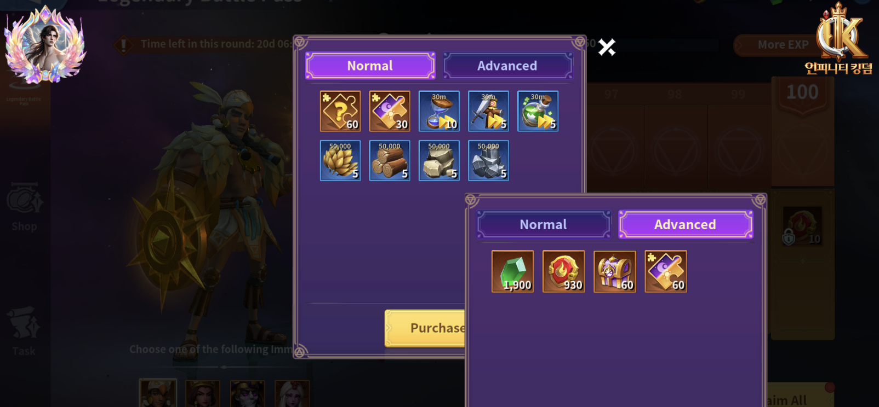879x407 pixels.
Task: Click the 50,000 wheat resource icon
Action: (x=340, y=160)
